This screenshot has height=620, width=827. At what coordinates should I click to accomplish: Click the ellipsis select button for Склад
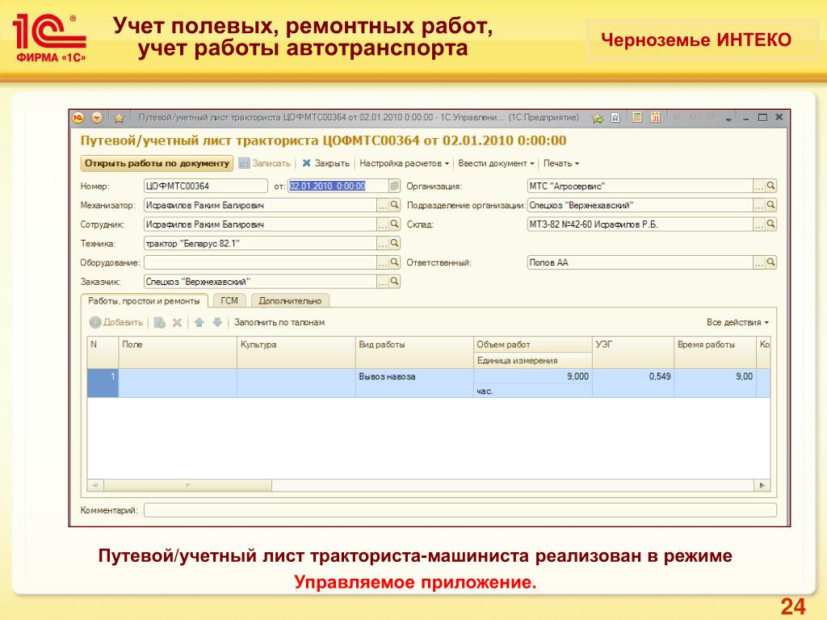[759, 224]
